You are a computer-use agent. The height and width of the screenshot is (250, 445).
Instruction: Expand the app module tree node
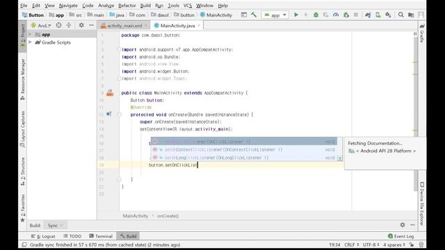pyautogui.click(x=30, y=34)
